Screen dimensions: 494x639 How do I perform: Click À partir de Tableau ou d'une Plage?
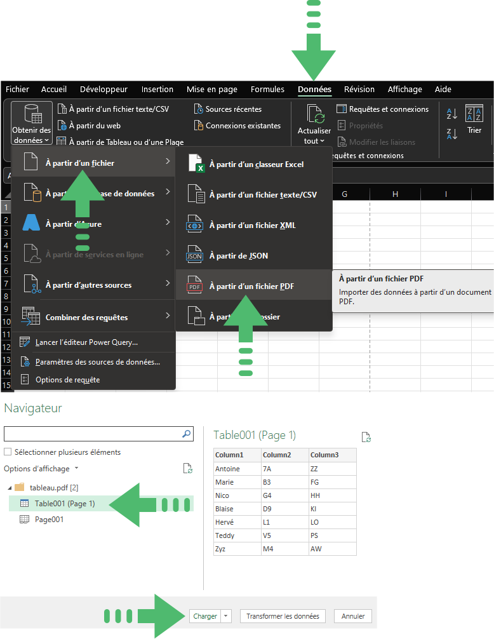point(120,142)
